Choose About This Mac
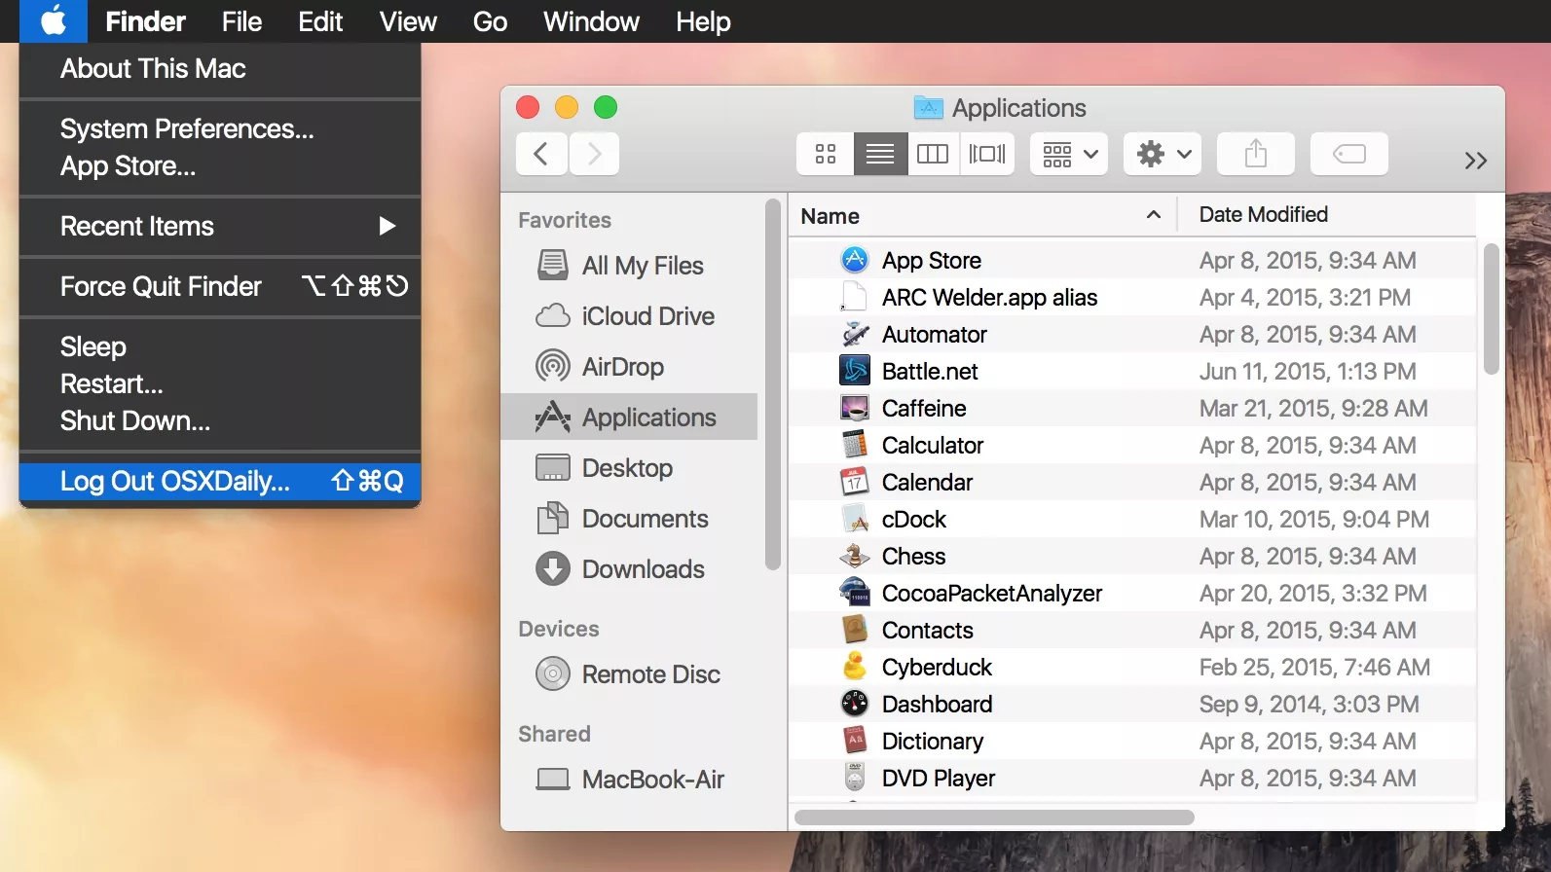The height and width of the screenshot is (872, 1551). point(220,68)
